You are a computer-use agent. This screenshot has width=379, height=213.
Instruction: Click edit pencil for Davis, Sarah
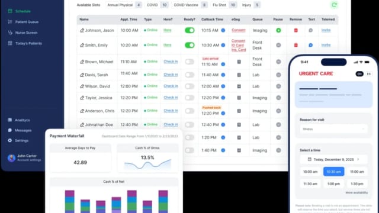[x=82, y=75]
